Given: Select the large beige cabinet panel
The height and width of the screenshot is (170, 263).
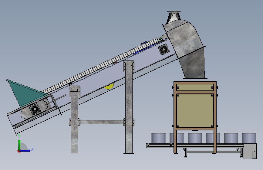Looking at the screenshot, I should tap(195, 110).
